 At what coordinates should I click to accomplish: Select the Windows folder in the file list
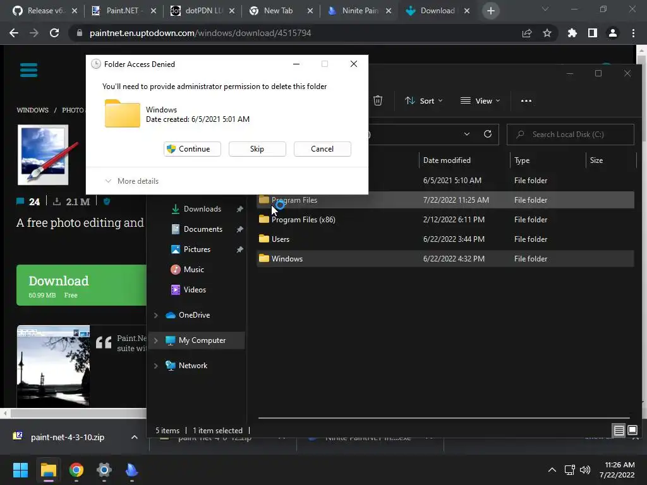point(445,258)
